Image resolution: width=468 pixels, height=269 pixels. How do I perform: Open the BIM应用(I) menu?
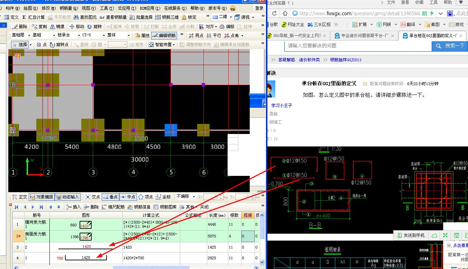(150, 8)
